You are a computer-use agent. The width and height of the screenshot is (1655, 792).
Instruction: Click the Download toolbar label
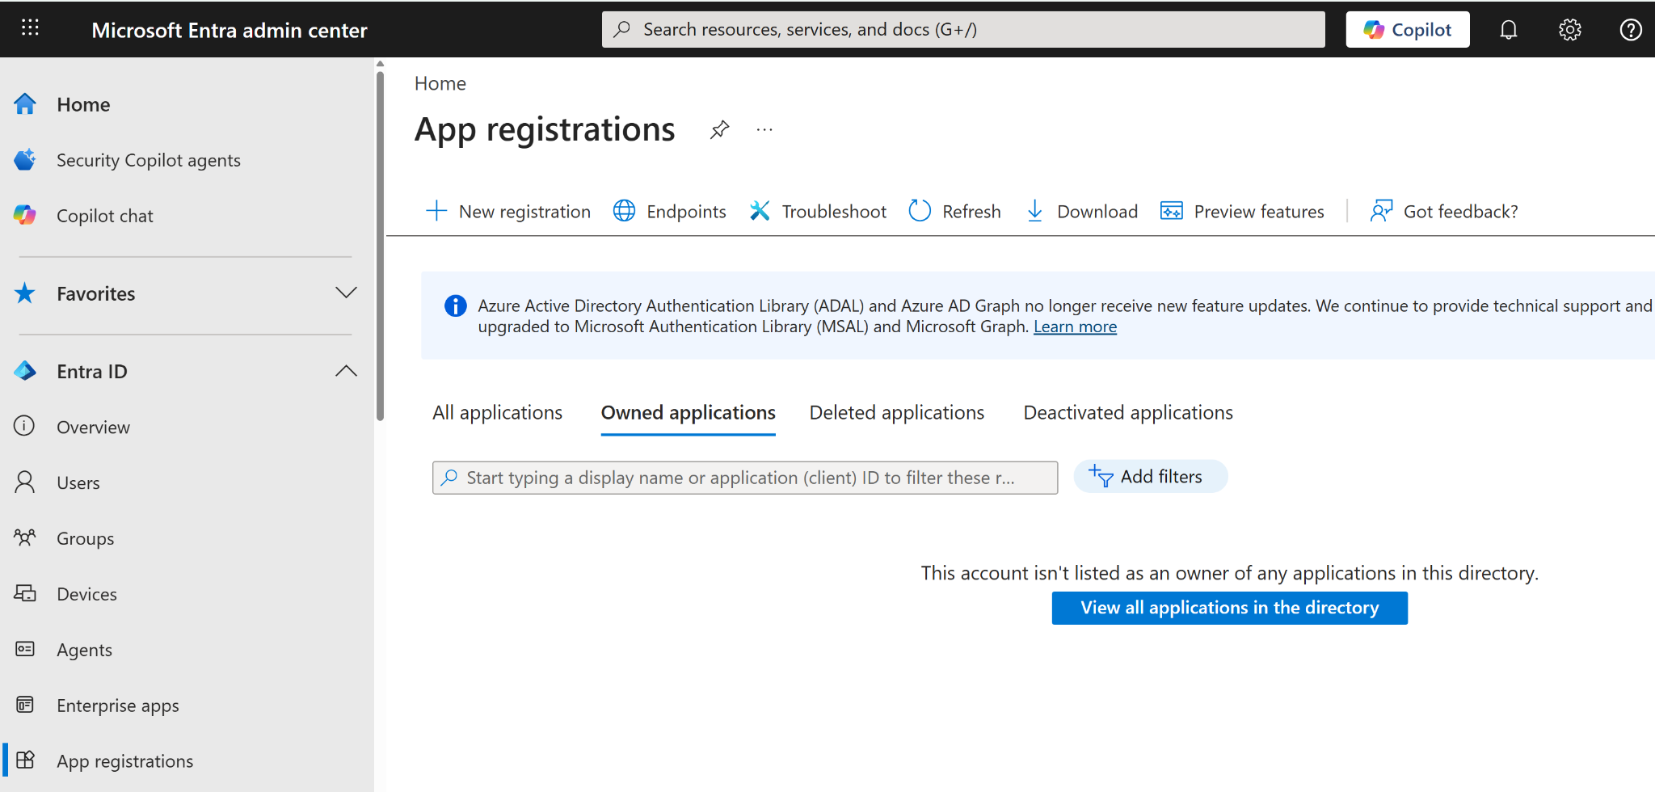(1097, 212)
